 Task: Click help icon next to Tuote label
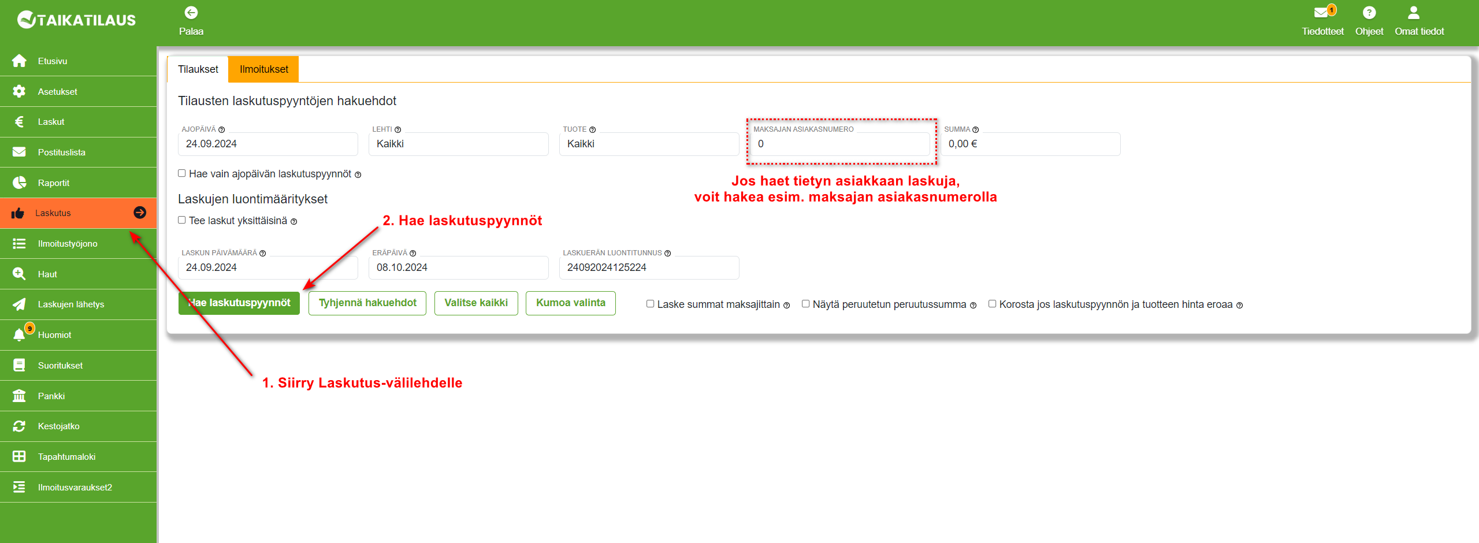tap(593, 130)
